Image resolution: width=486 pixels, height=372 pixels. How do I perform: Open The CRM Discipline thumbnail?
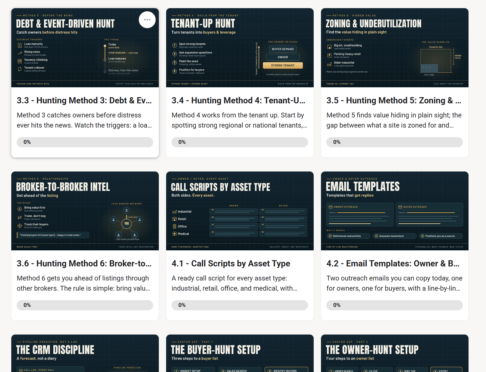coord(85,353)
